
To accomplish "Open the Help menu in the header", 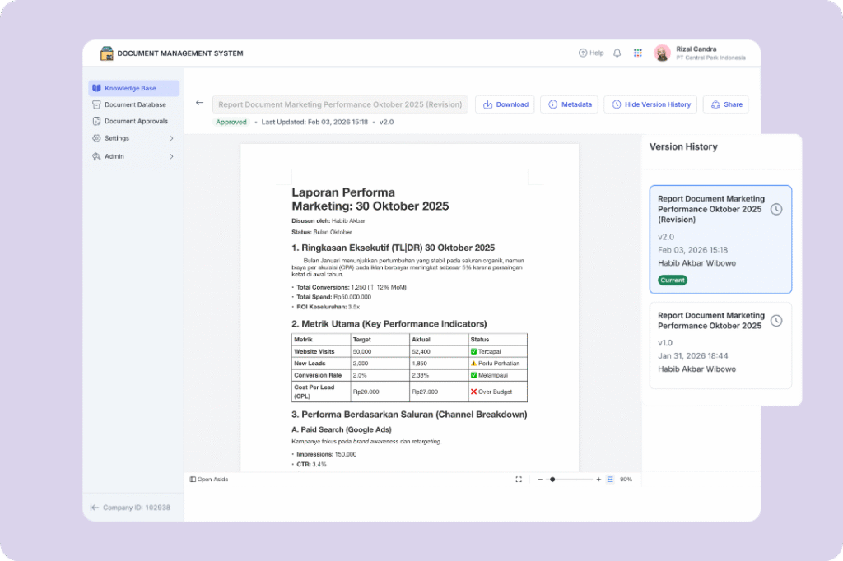I will [591, 52].
